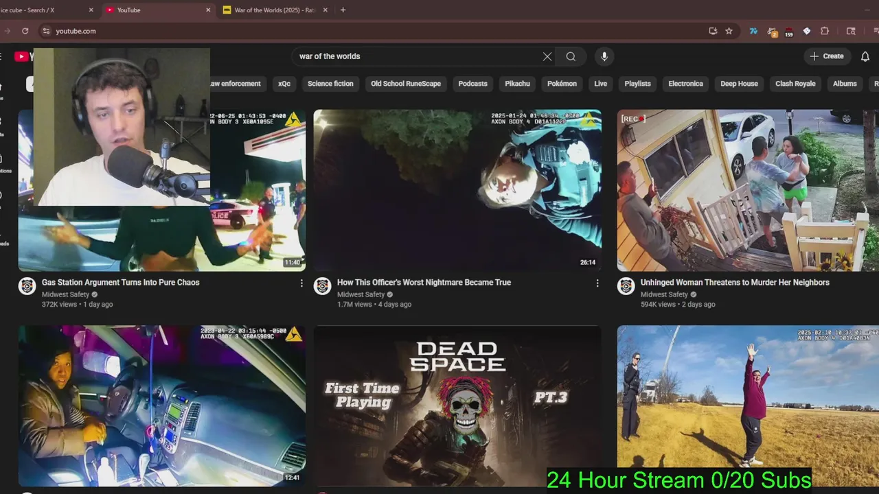The height and width of the screenshot is (494, 879).
Task: Switch to War of the Worlds (2025) tab
Action: pos(275,10)
